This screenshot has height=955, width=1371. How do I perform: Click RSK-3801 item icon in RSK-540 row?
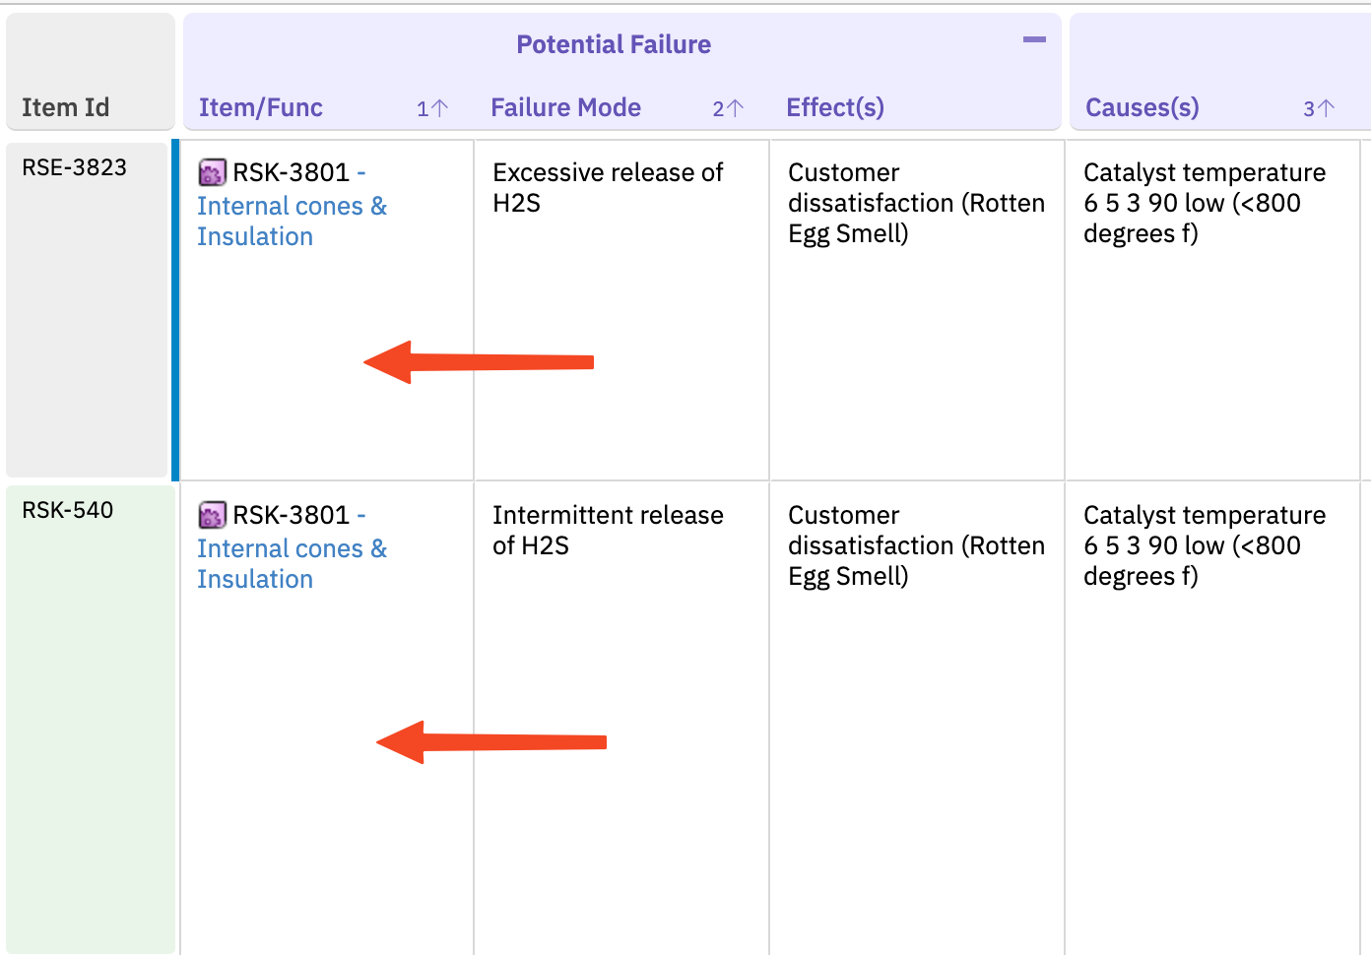pos(212,516)
